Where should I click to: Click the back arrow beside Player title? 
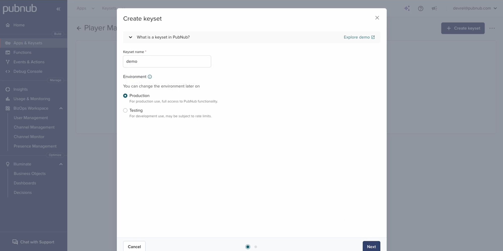click(79, 28)
